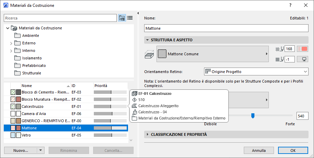Expand Classificazione e Proprietà section
This screenshot has width=314, height=158.
pyautogui.click(x=148, y=134)
